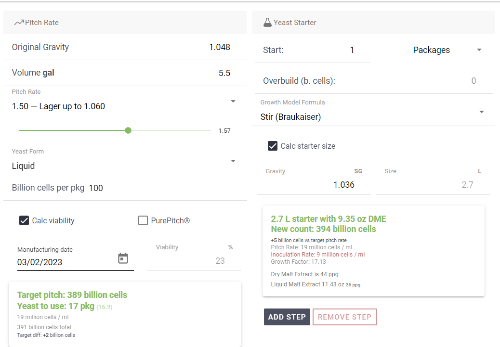Expand the Yeast Form dropdown

233,161
